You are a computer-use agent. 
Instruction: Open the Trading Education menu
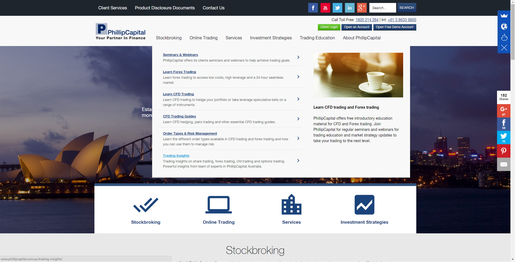(x=317, y=38)
